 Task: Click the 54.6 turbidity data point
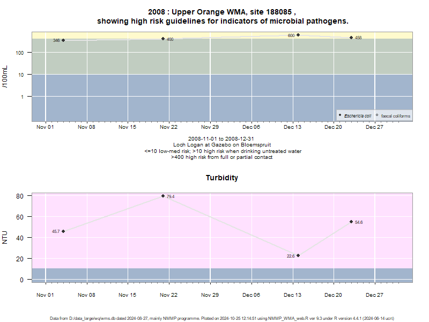tap(351, 222)
